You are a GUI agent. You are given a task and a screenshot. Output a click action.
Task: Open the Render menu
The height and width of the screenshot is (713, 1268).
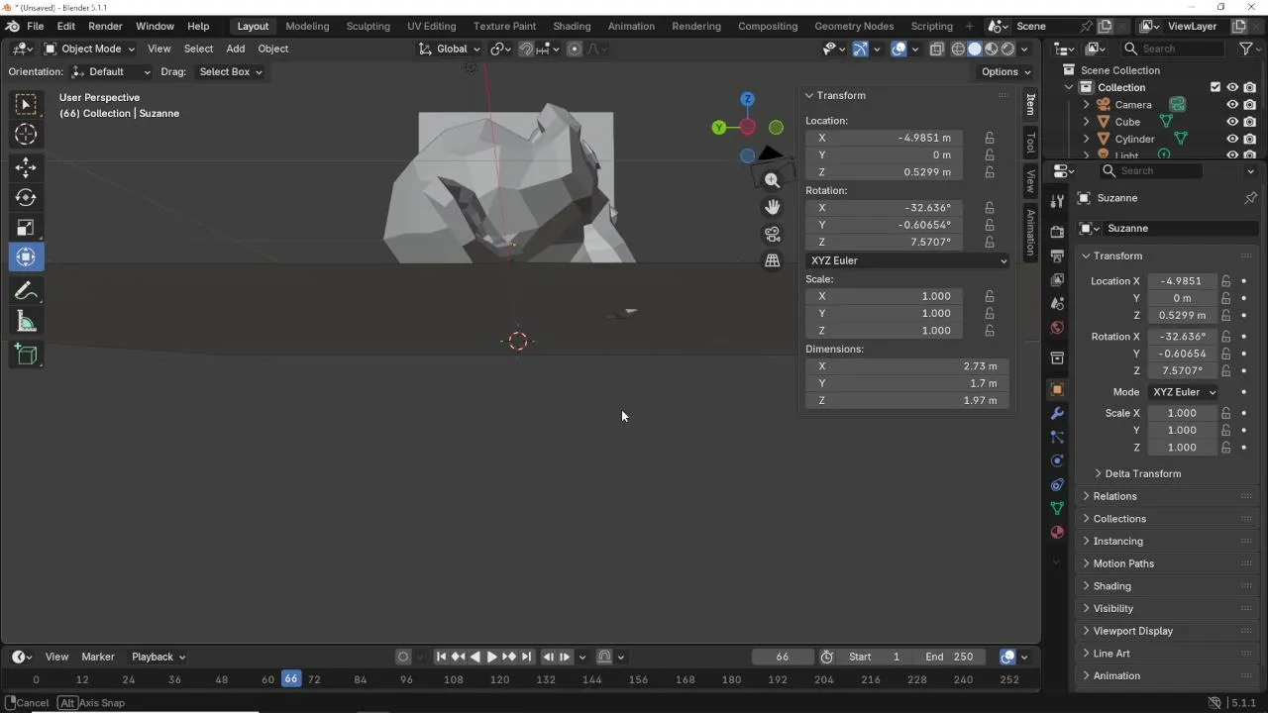[x=105, y=26]
